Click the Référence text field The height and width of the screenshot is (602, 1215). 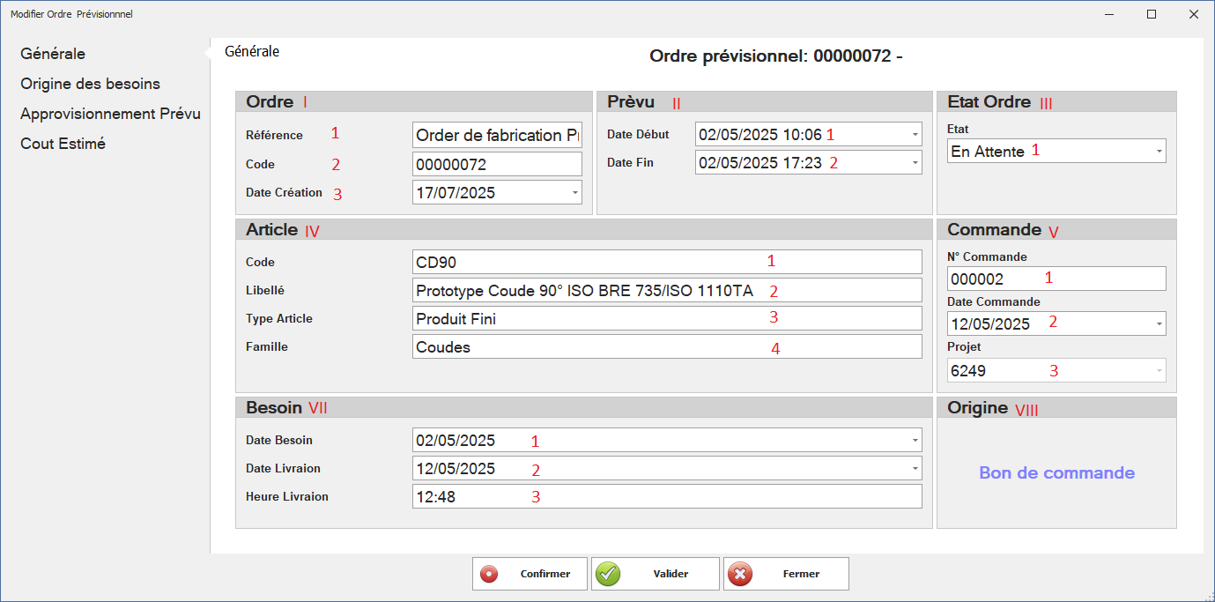coord(497,135)
